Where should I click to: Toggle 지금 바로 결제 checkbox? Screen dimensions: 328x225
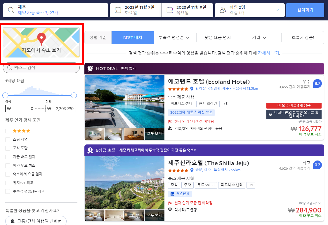pyautogui.click(x=8, y=157)
